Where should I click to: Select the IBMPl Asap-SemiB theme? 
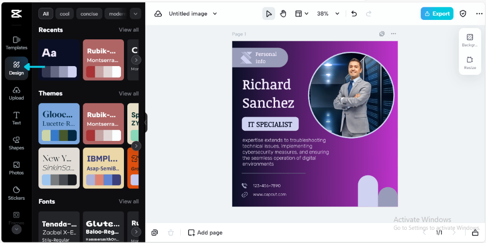(x=103, y=168)
